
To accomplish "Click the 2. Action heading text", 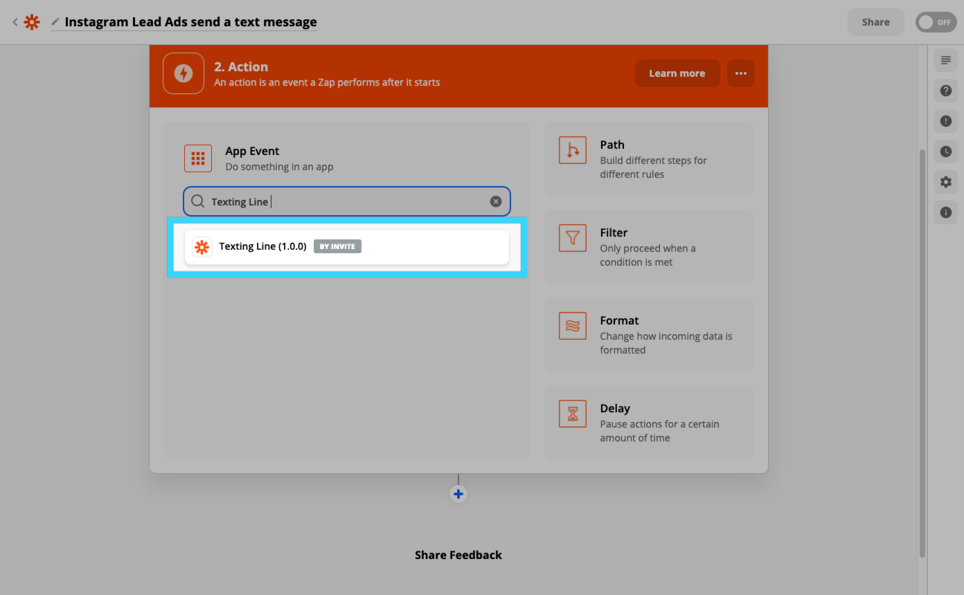I will click(241, 66).
